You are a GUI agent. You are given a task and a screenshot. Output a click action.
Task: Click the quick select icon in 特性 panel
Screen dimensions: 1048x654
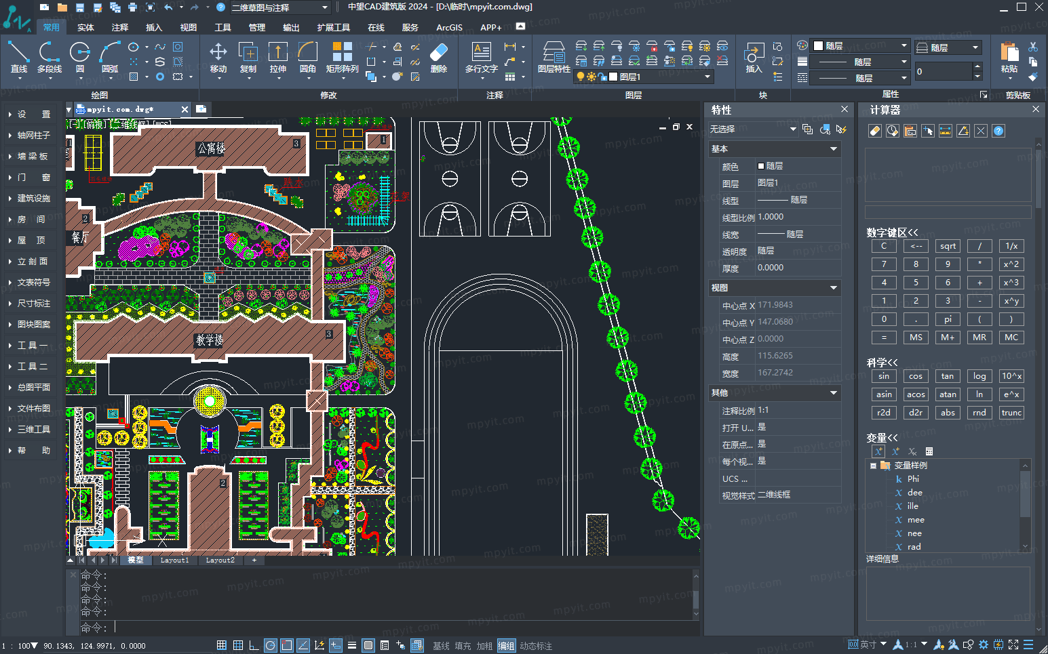coord(842,129)
